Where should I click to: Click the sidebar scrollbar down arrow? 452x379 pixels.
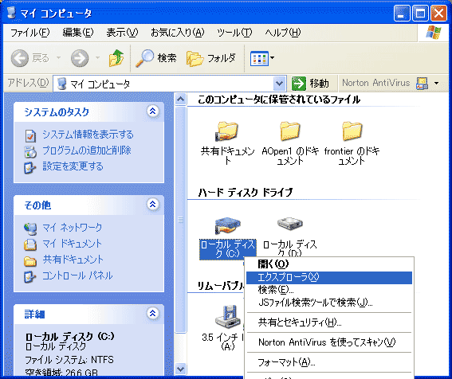(x=181, y=369)
